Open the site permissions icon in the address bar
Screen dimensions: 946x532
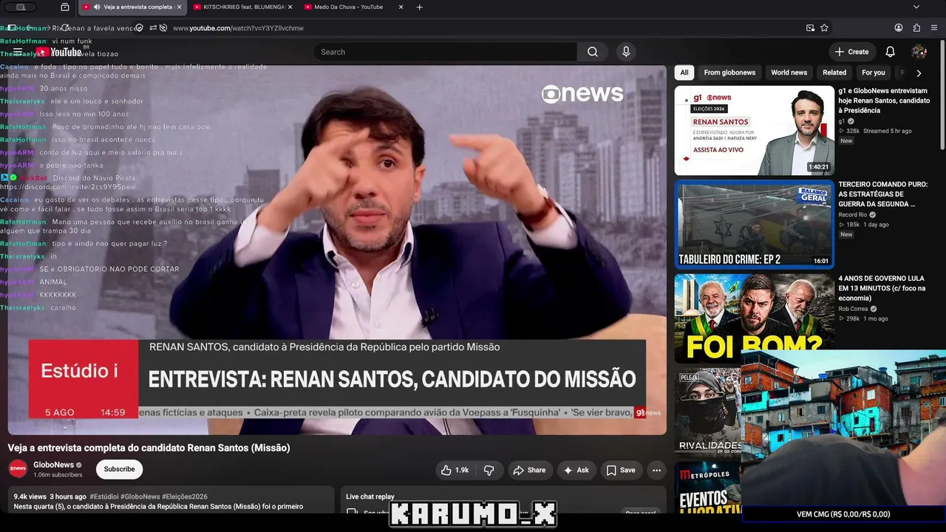153,28
